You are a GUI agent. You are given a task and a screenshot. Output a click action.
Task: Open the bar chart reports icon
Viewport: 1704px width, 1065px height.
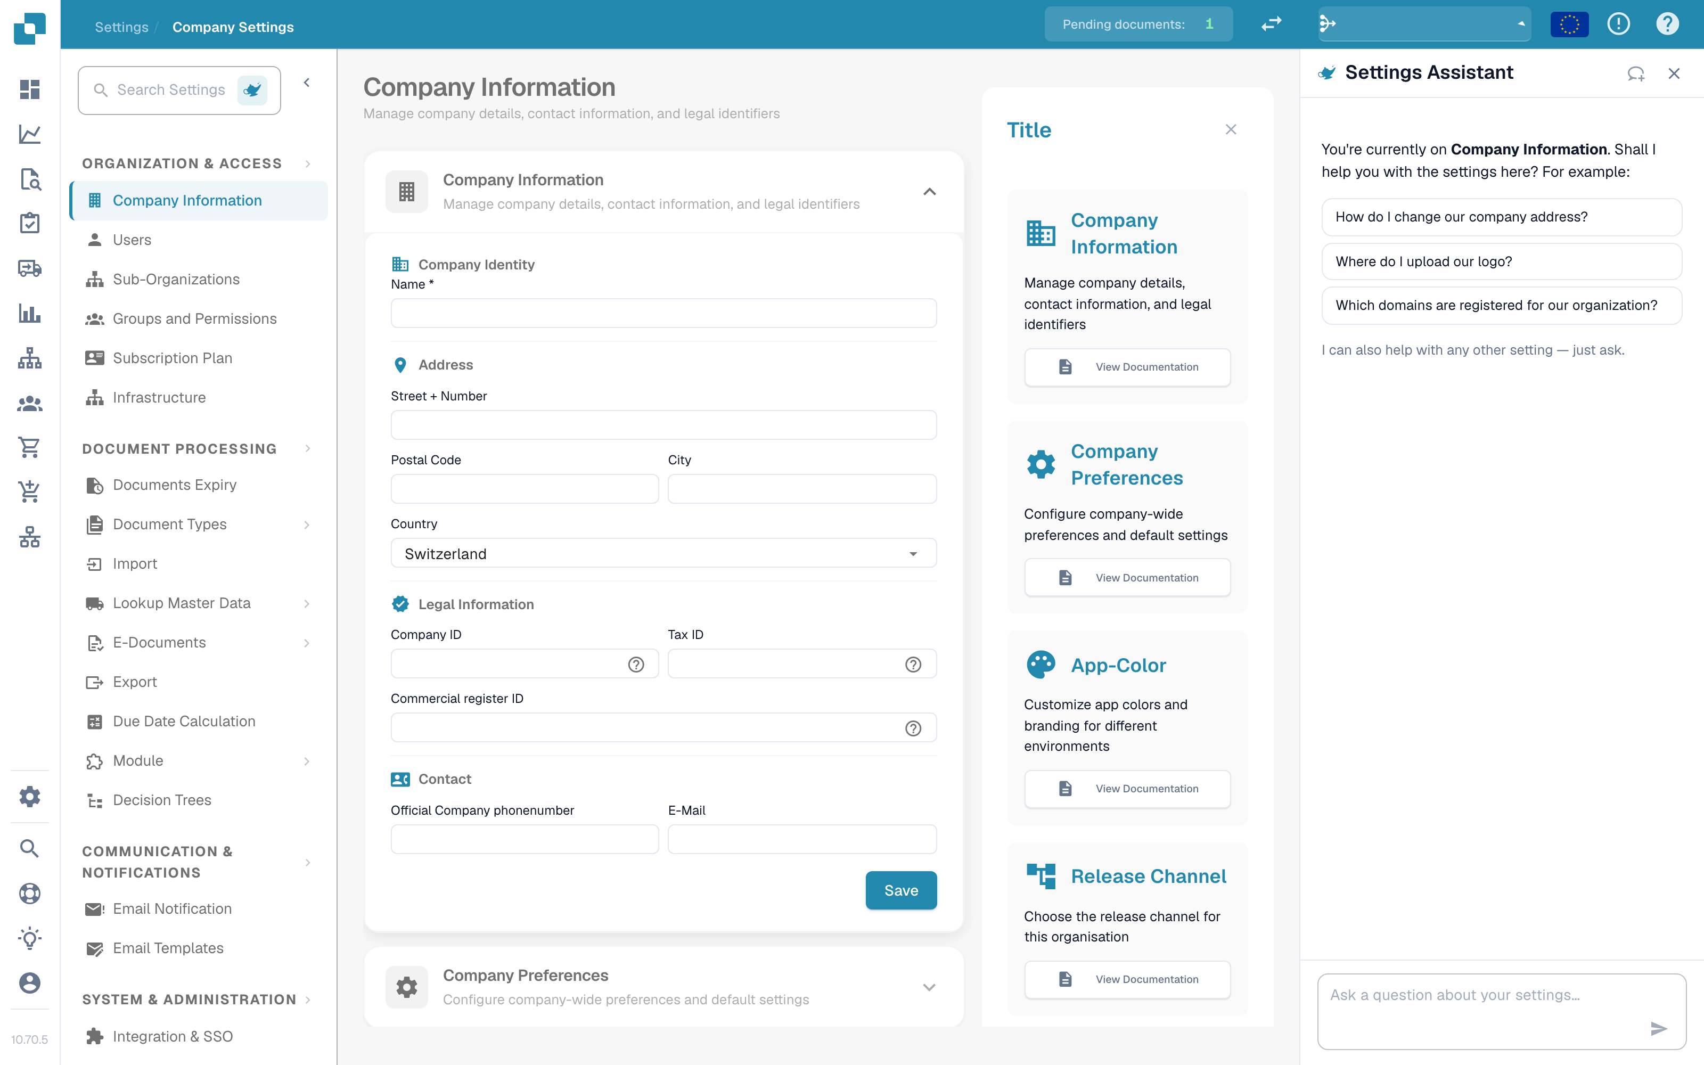click(30, 313)
